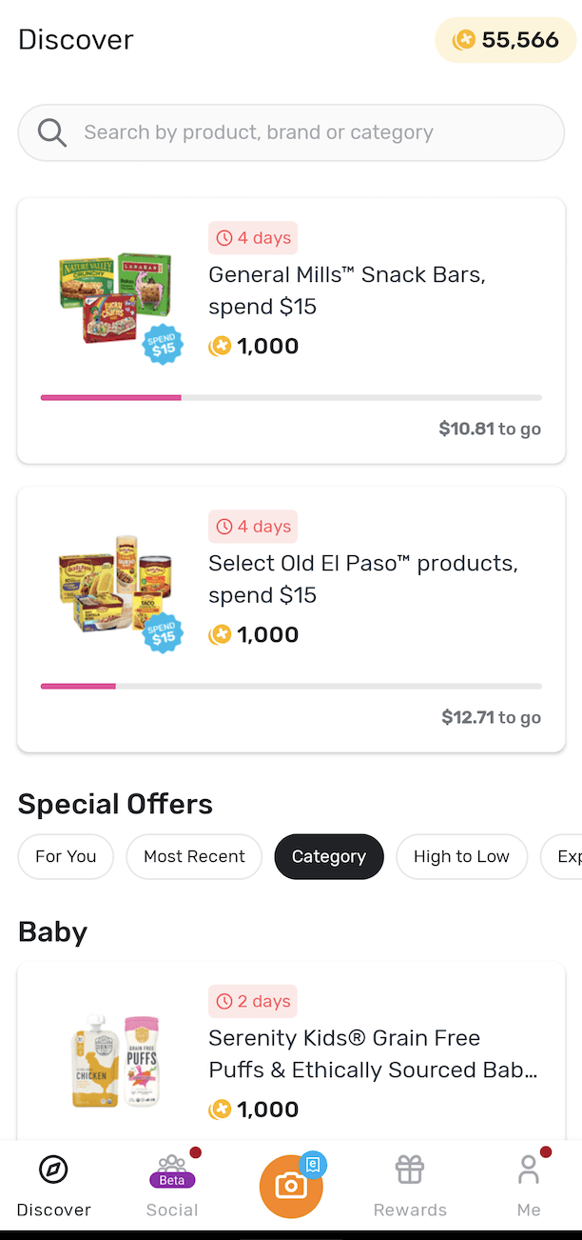Viewport: 582px width, 1240px height.
Task: Switch to the Rewards tab
Action: tap(409, 1186)
